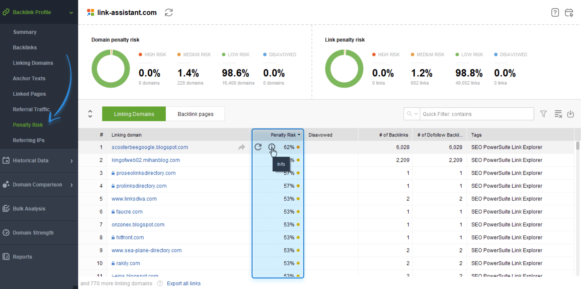Click the Backlink Profile link icon
The height and width of the screenshot is (289, 581).
coord(6,12)
